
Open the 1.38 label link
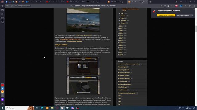point(119,96)
